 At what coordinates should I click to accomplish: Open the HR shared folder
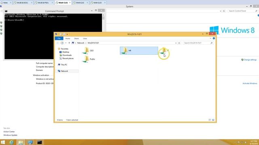[139, 51]
